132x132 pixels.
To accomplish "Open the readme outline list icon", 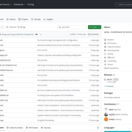I will pos(98,128).
